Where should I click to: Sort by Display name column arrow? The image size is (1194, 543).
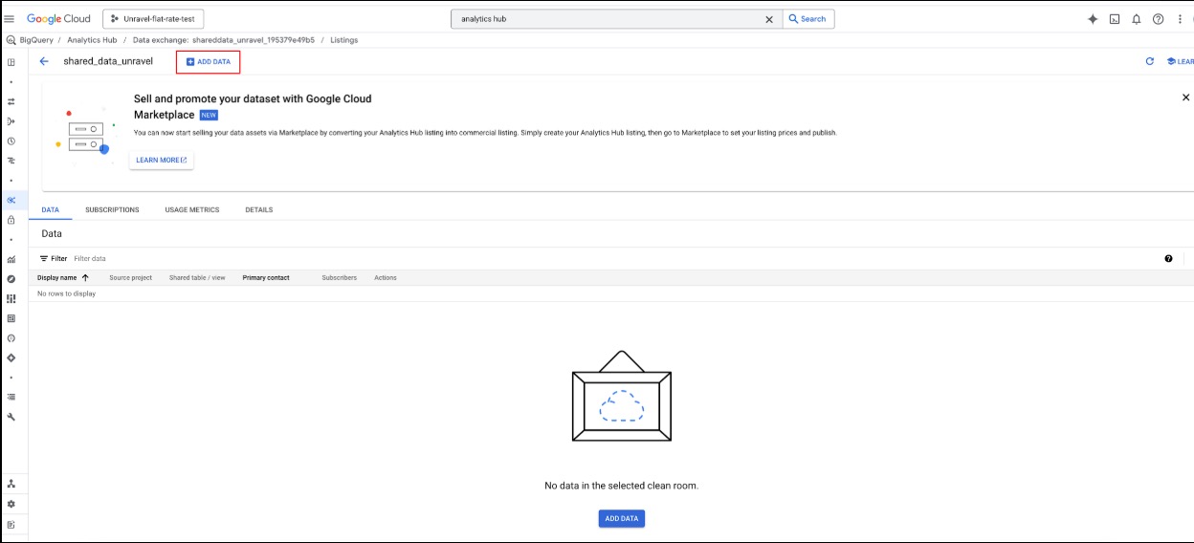tap(85, 278)
